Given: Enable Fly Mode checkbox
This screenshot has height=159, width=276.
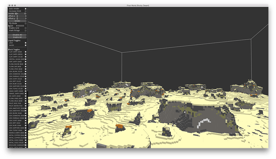Looking at the screenshot, I should pyautogui.click(x=26, y=24).
